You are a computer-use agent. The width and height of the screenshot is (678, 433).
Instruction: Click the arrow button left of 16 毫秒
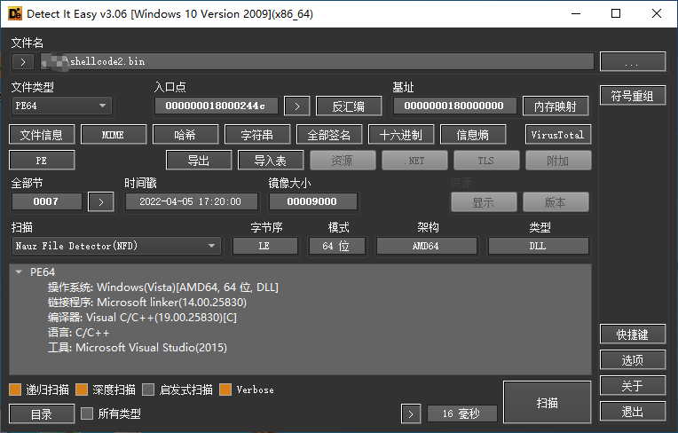[411, 414]
